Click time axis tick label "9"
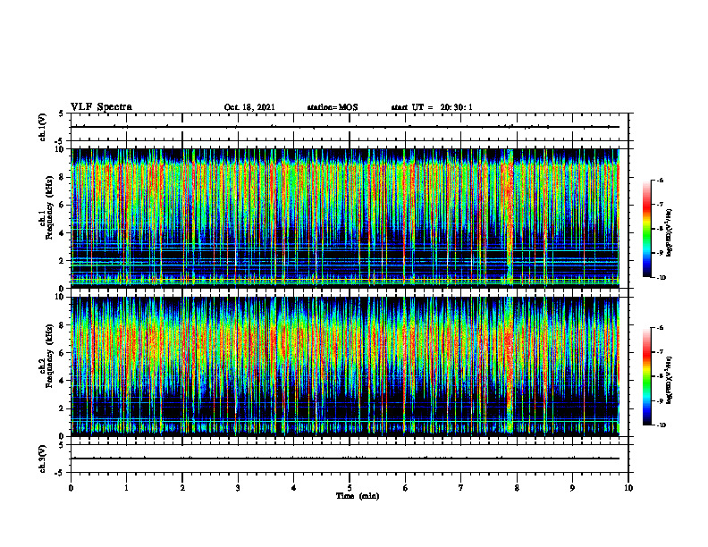Screen dimensions: 708x547 pos(572,488)
